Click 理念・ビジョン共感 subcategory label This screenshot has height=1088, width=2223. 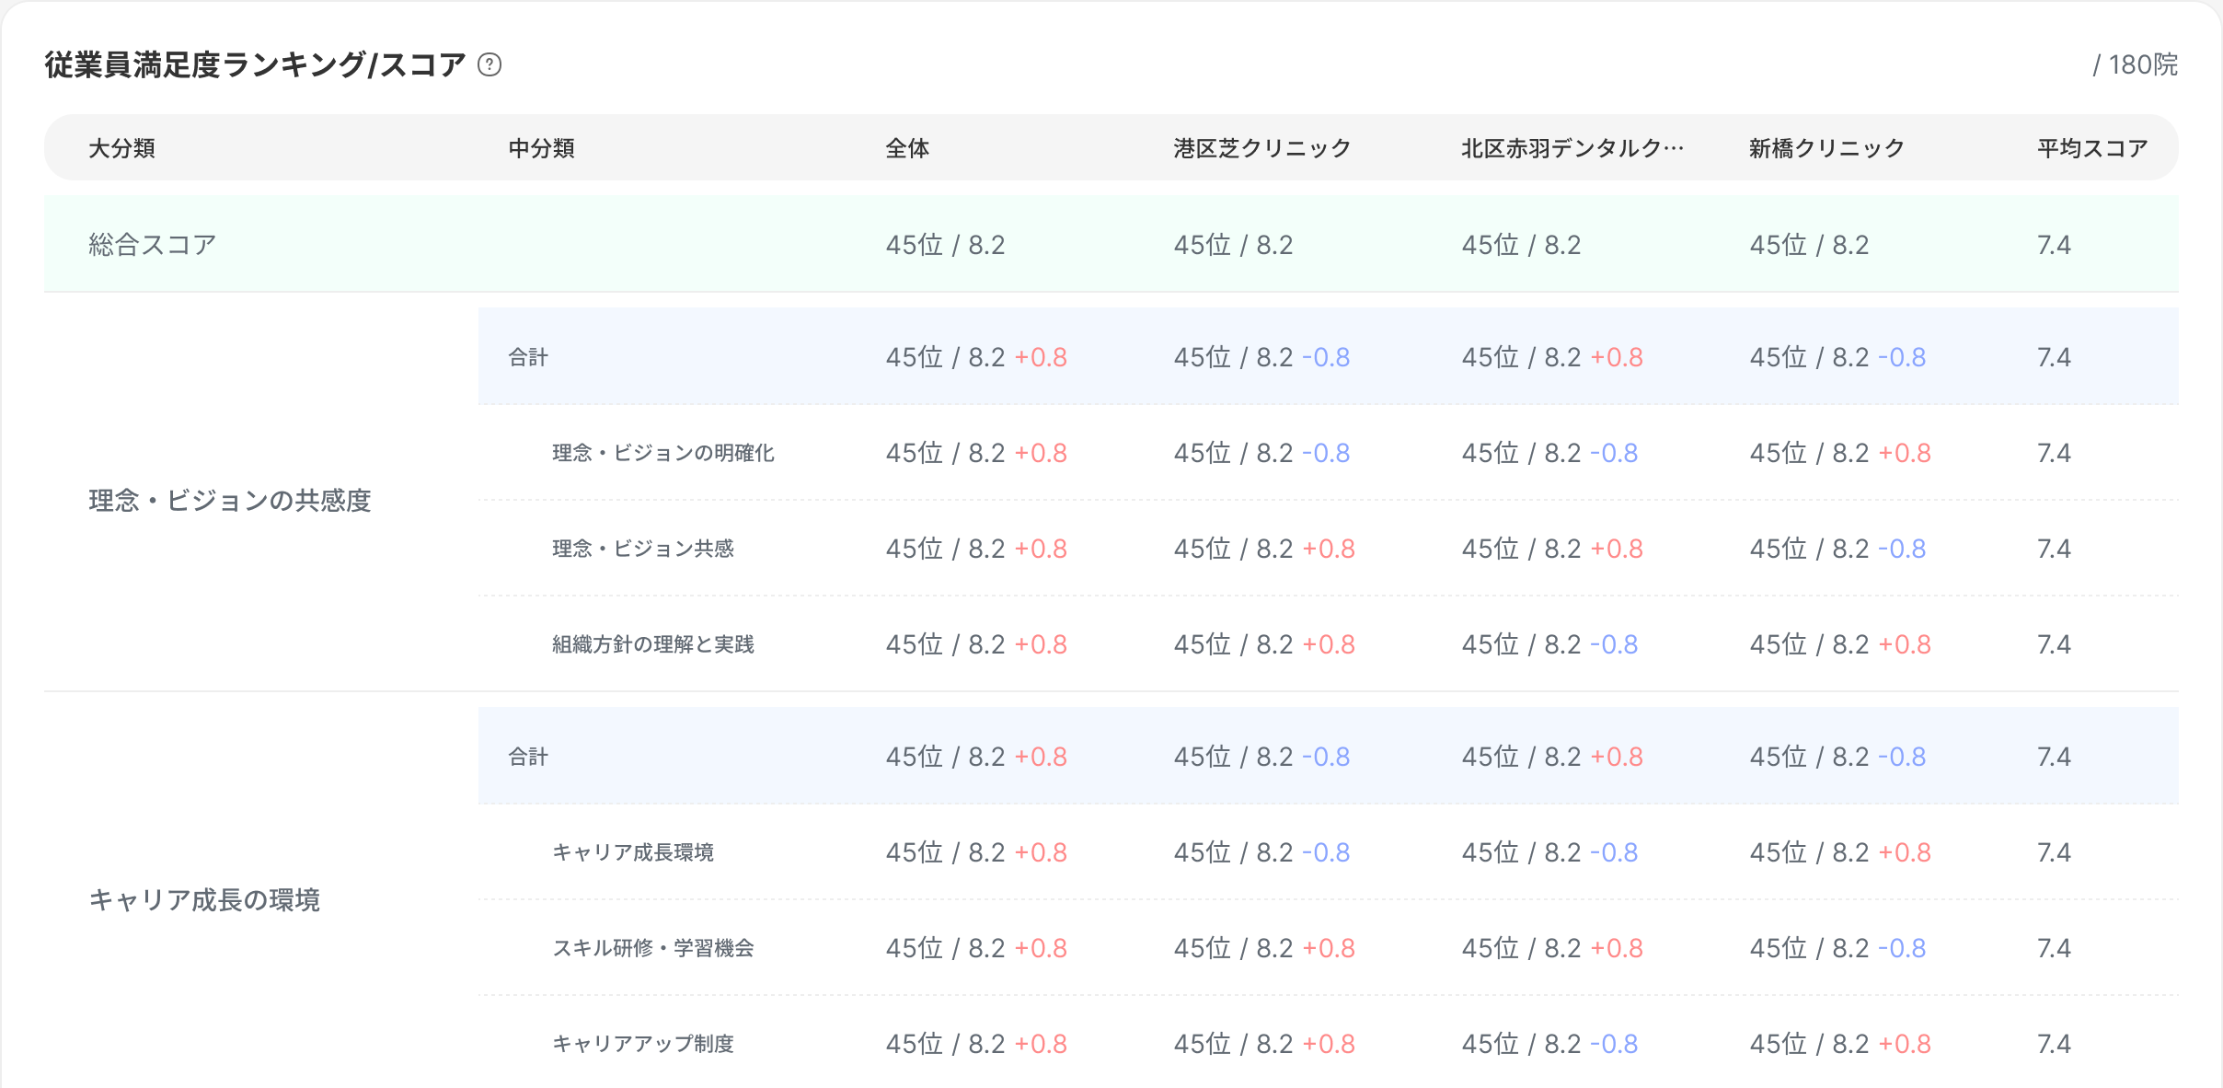coord(642,549)
